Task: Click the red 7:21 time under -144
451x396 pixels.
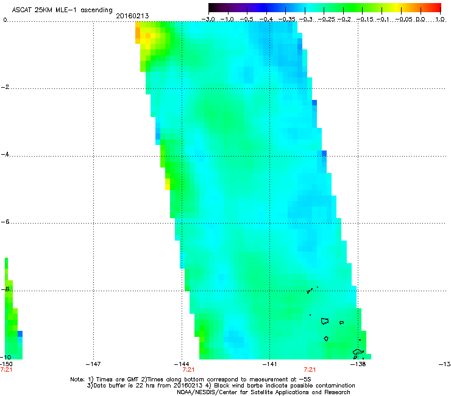Action: [188, 370]
